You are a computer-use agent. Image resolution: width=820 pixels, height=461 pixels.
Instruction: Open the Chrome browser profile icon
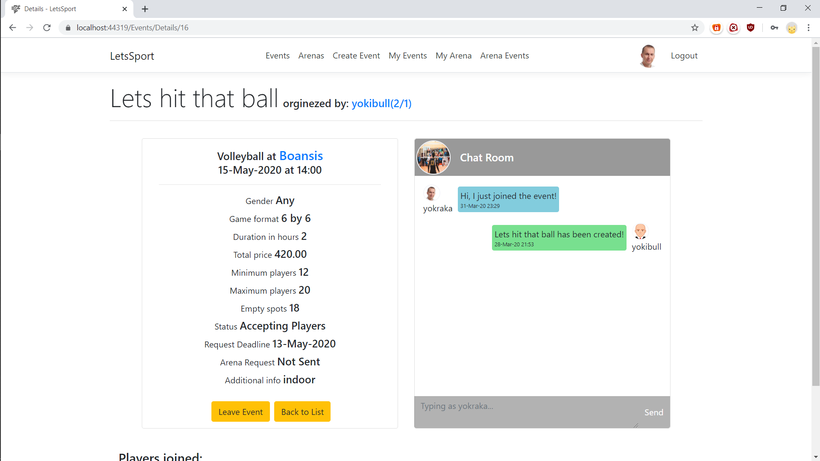pos(791,27)
